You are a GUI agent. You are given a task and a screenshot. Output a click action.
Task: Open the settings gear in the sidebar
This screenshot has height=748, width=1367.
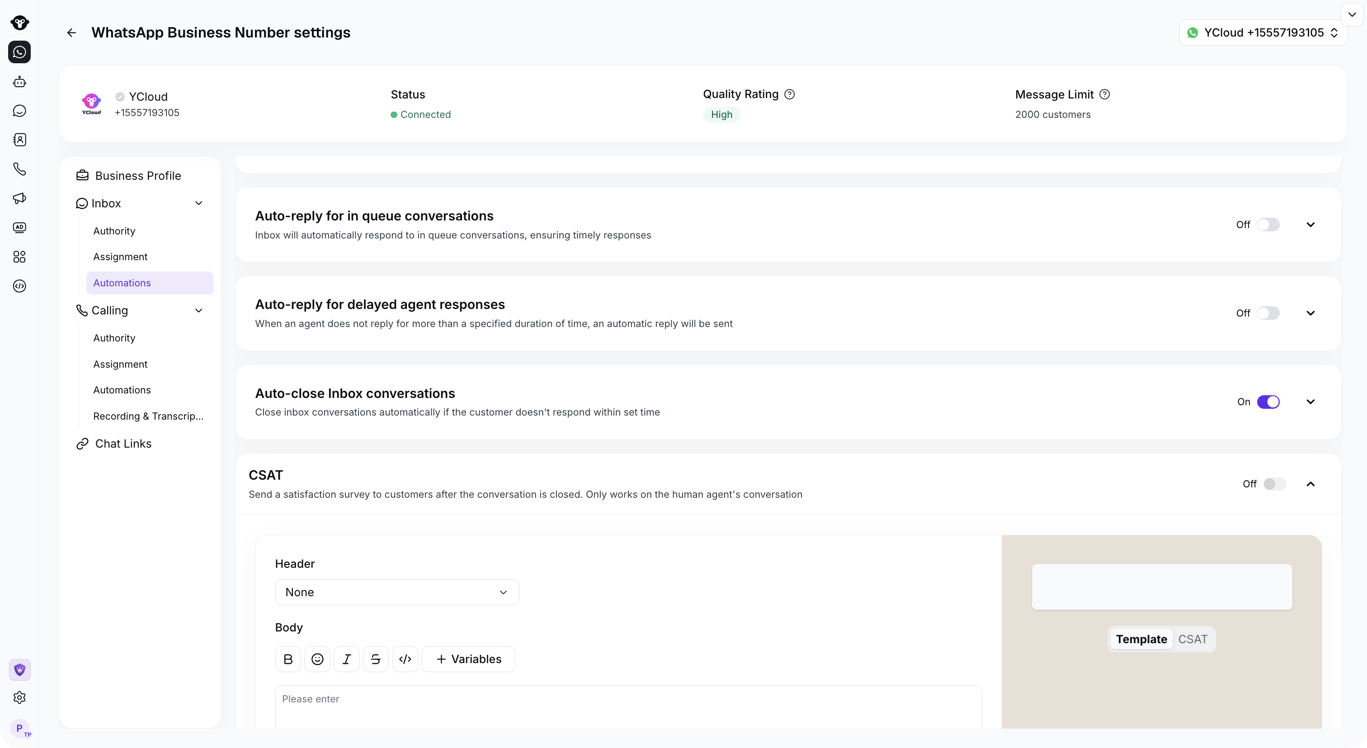point(19,698)
